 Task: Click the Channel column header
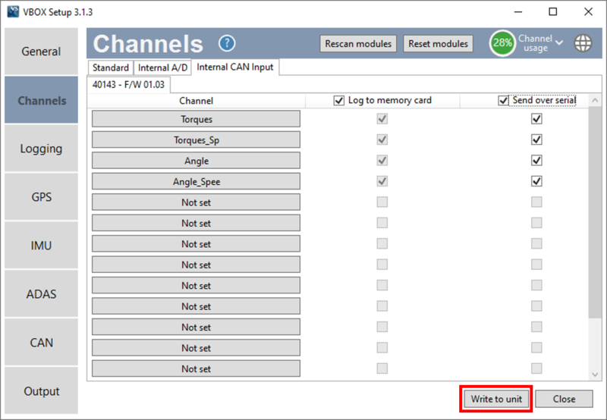pyautogui.click(x=196, y=101)
